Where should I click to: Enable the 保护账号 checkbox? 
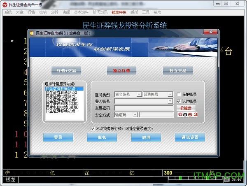pos(179,94)
